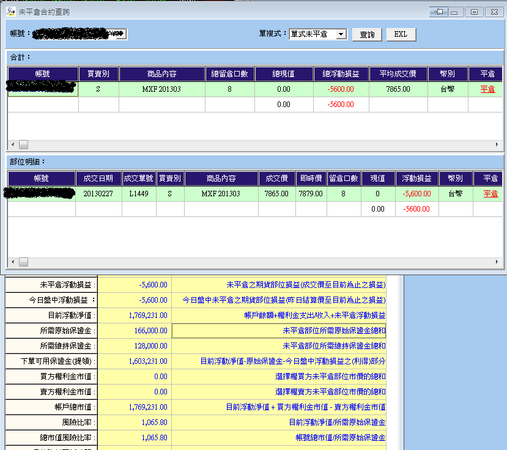The width and height of the screenshot is (507, 450).
Task: Click 166,000.00 原始保證金 value
Action: point(135,331)
